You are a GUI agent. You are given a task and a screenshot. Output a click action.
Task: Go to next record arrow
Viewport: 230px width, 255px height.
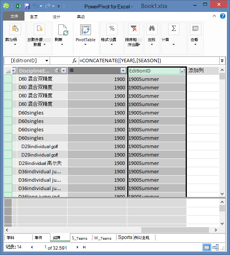click(78, 247)
